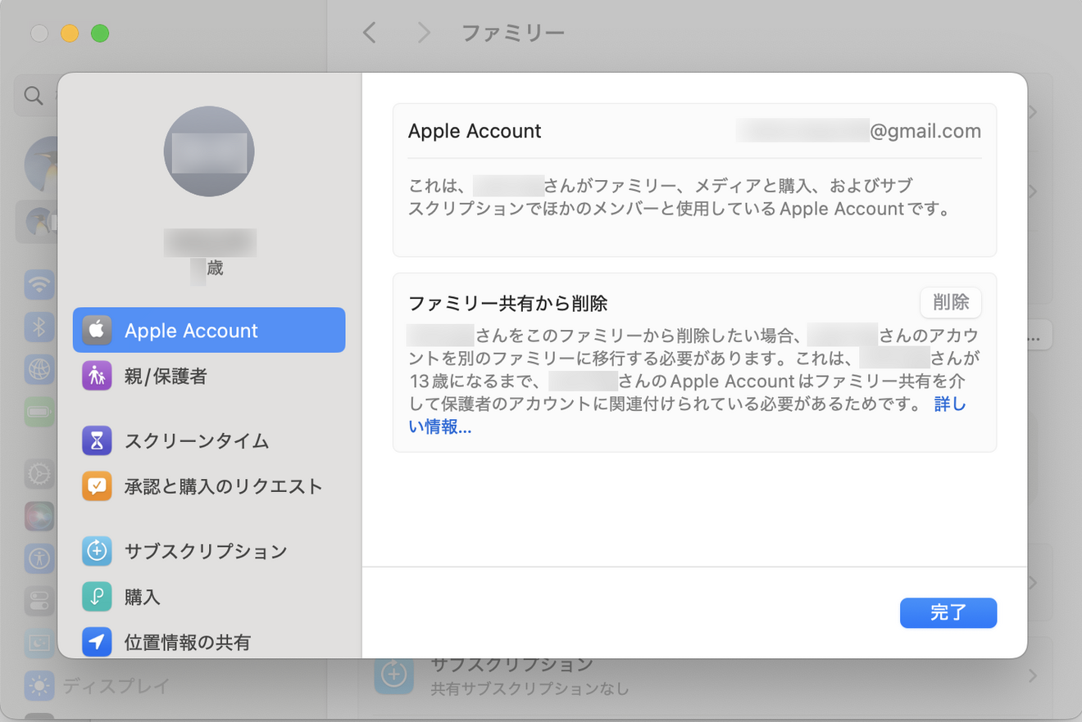Expand the subscription row chevron in background
Screen dimensions: 1082x722
tap(1033, 676)
